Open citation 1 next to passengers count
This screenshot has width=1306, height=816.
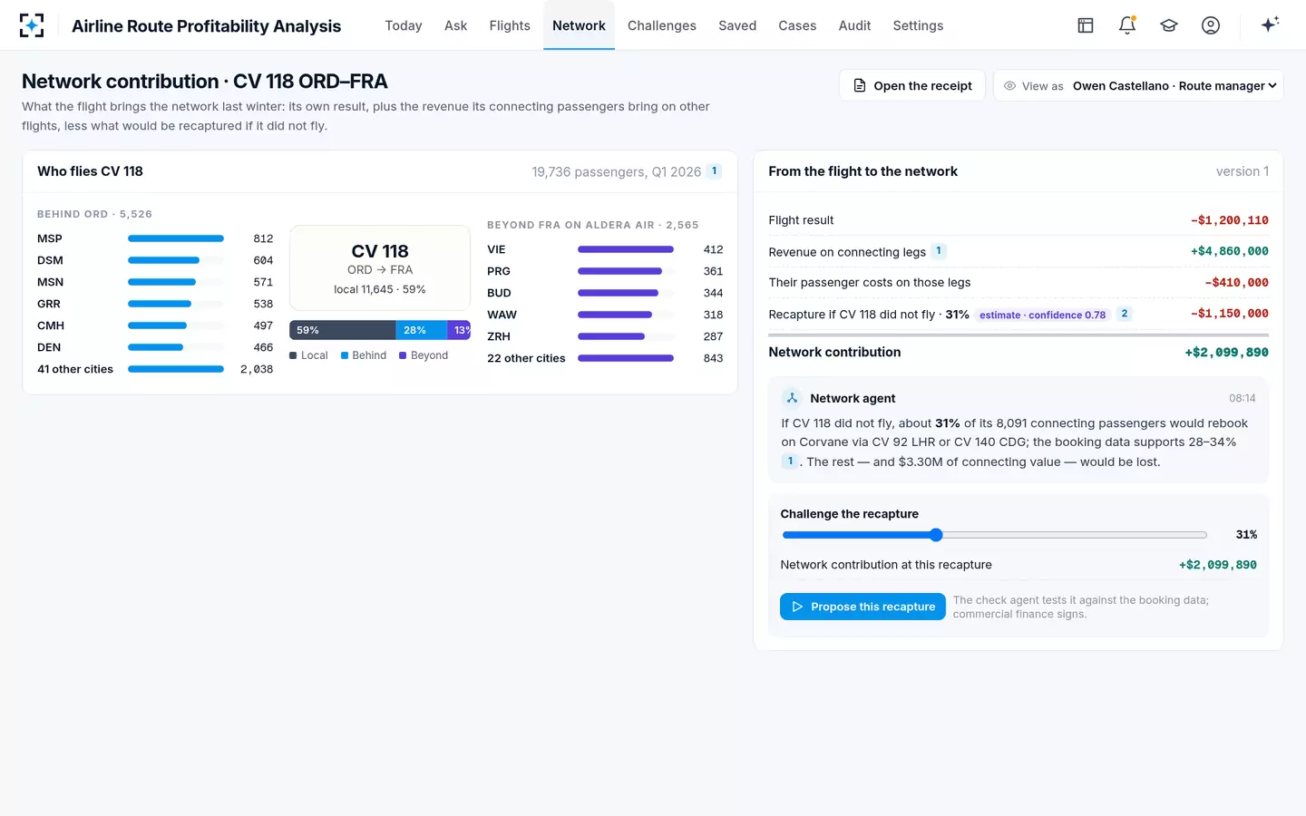pos(715,171)
